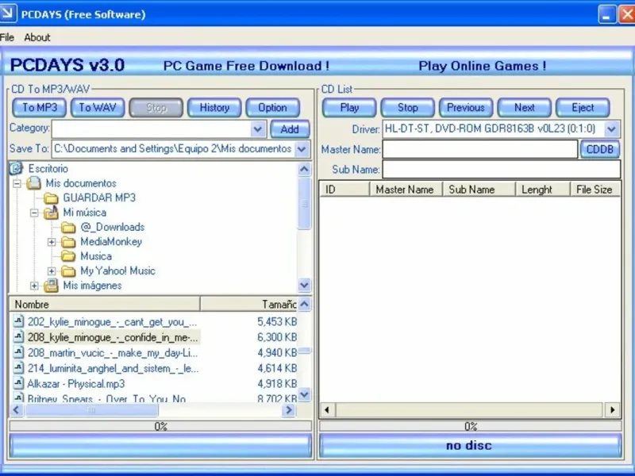
Task: Click the Master Name column header
Action: coord(406,190)
